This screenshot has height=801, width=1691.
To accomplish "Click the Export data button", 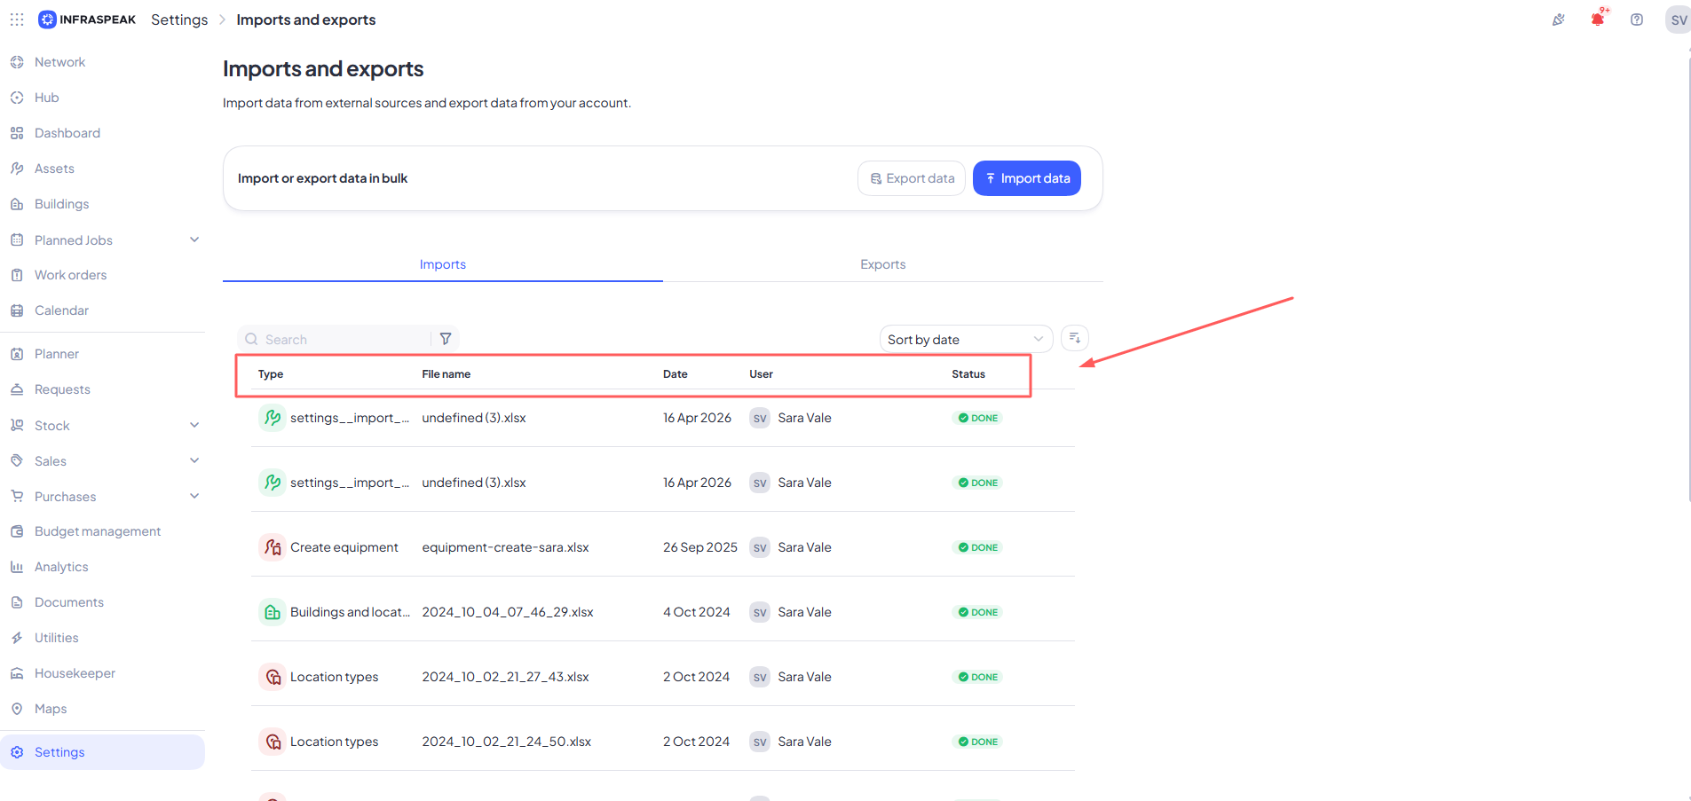I will 912,178.
